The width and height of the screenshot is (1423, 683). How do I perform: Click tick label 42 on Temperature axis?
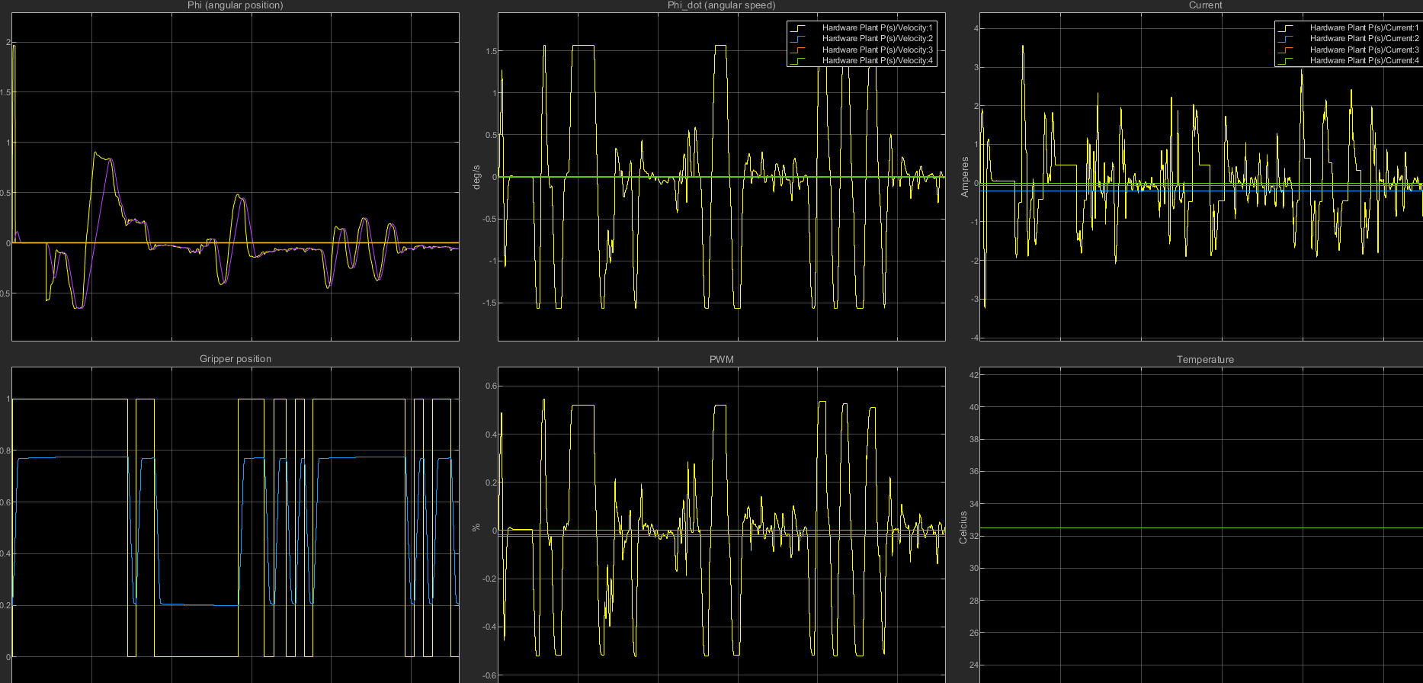[973, 375]
